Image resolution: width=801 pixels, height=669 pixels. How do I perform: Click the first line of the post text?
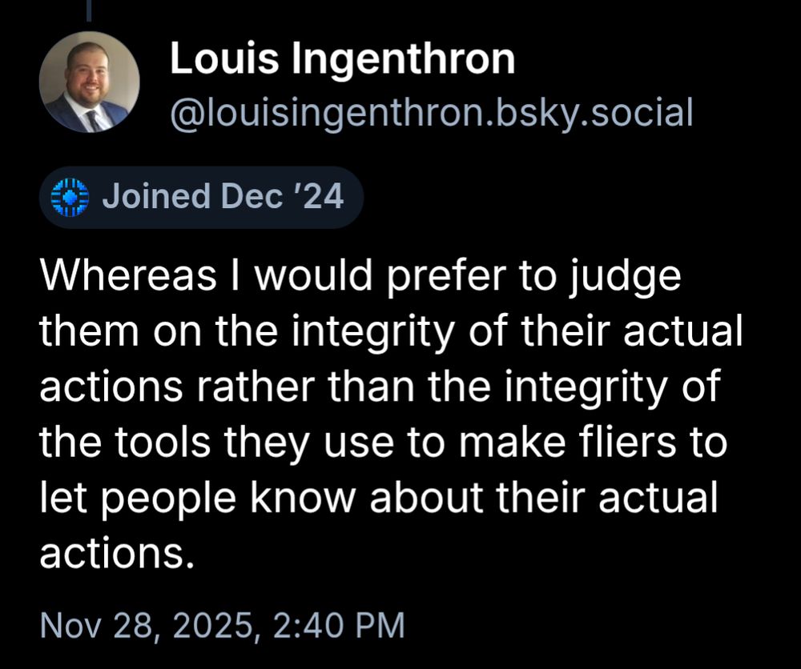tap(360, 274)
